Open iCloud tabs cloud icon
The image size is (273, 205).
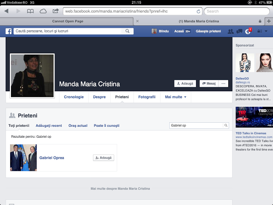pyautogui.click(x=43, y=11)
